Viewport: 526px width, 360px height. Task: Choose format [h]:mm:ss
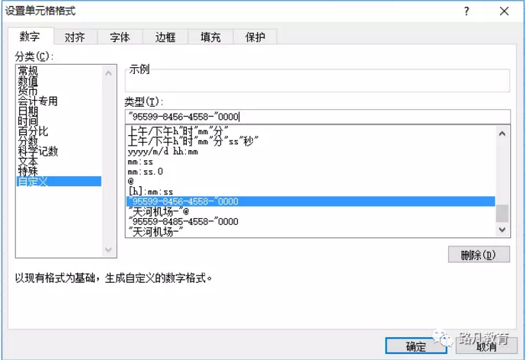pos(310,191)
